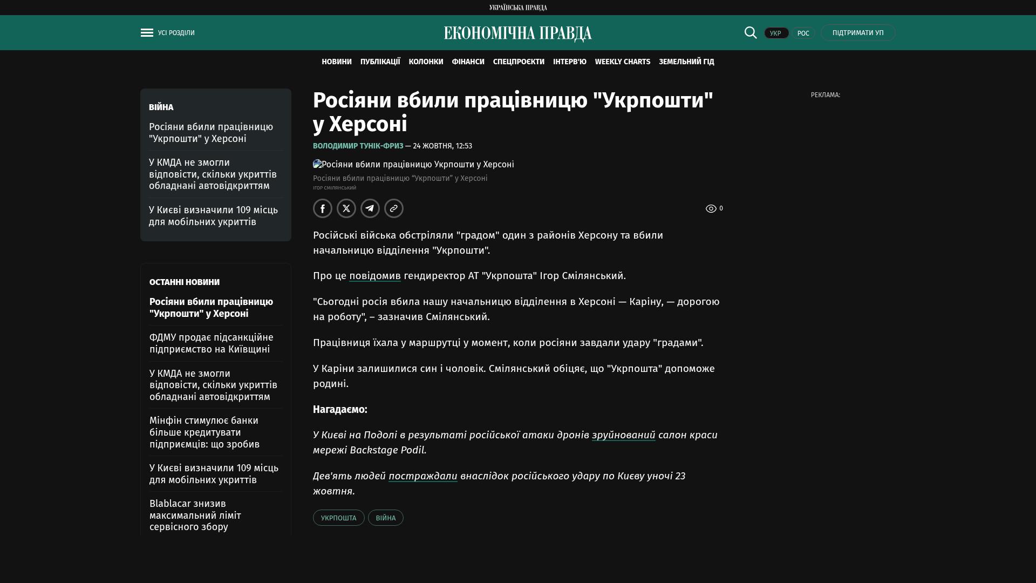Switch language to РОС
Screen dimensions: 1036x583
pyautogui.click(x=803, y=33)
